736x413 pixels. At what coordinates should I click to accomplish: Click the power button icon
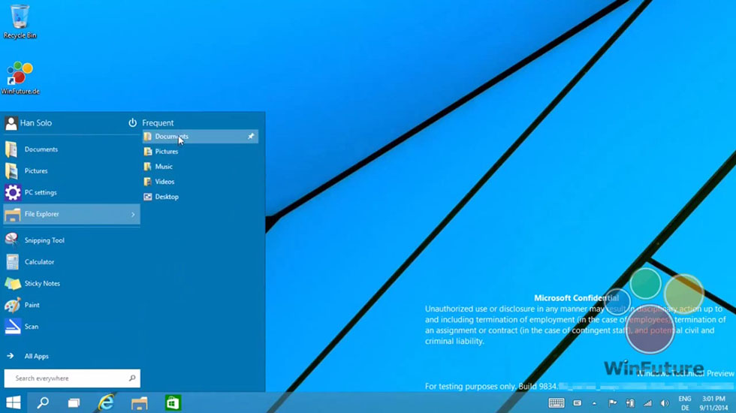pos(132,122)
